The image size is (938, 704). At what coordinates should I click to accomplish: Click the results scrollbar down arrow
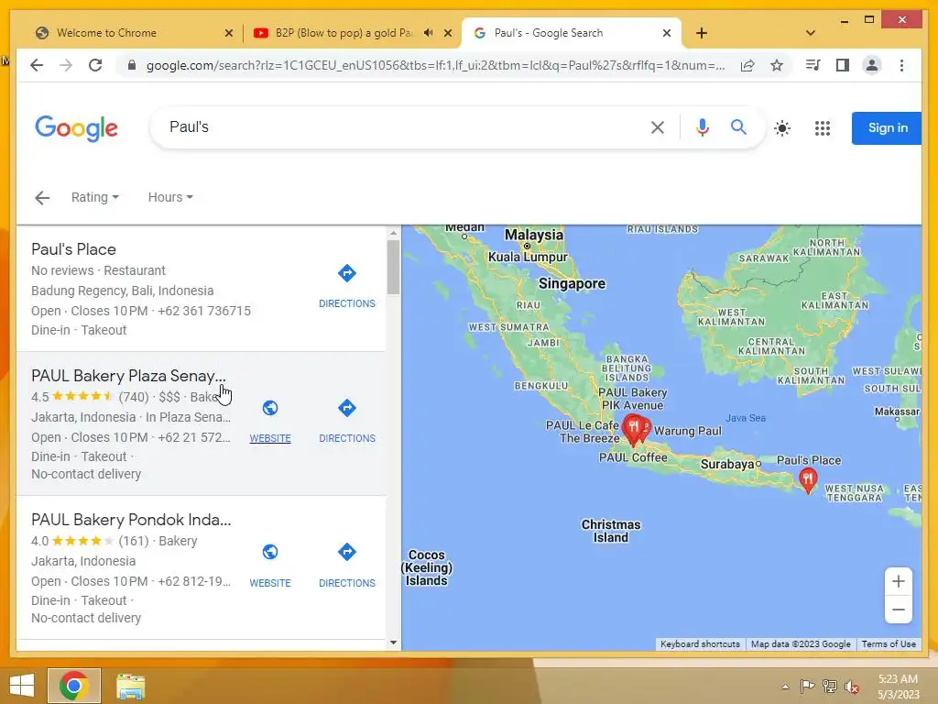[x=393, y=643]
